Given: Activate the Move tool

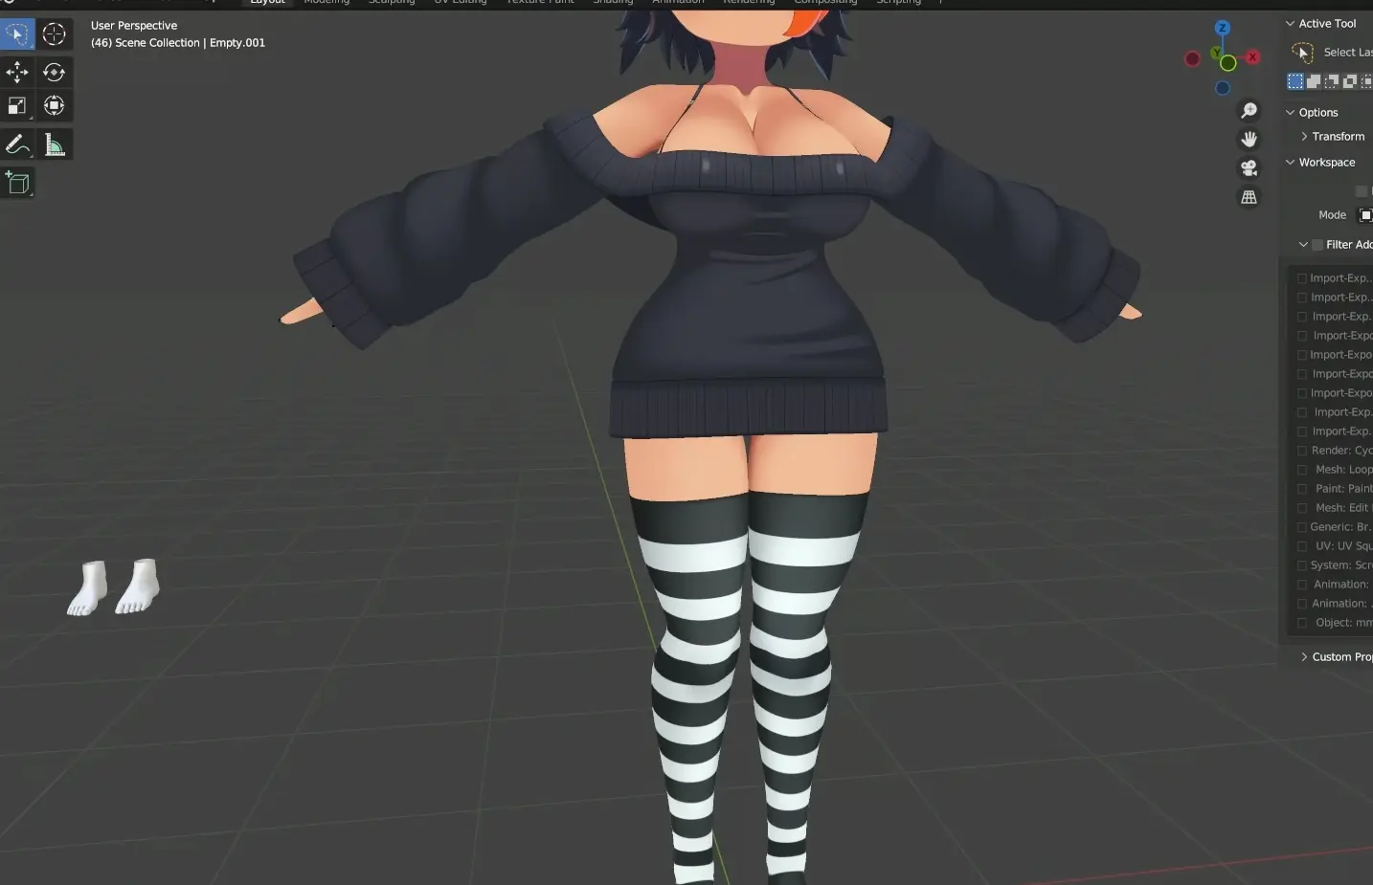Looking at the screenshot, I should pos(17,72).
